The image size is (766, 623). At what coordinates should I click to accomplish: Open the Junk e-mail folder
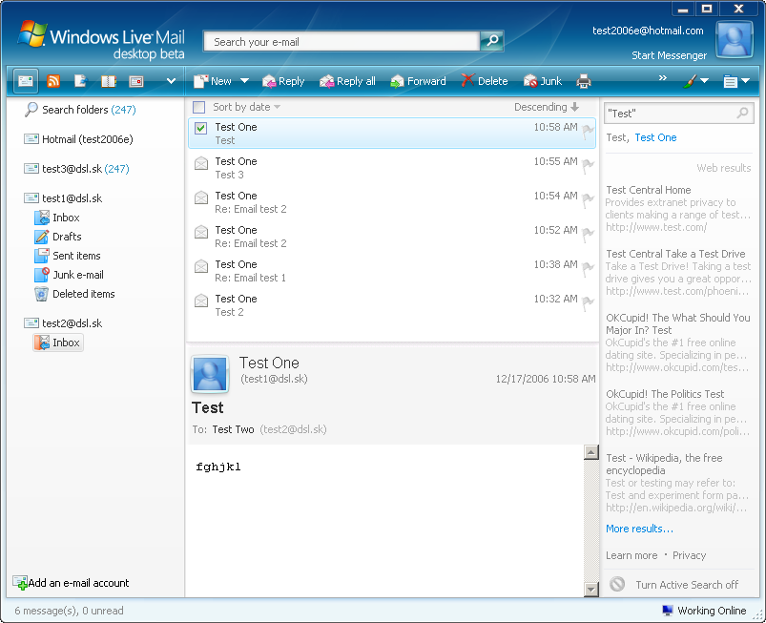coord(69,275)
